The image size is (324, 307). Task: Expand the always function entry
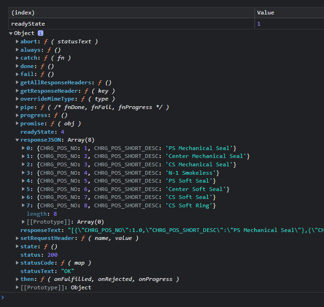tap(17, 50)
